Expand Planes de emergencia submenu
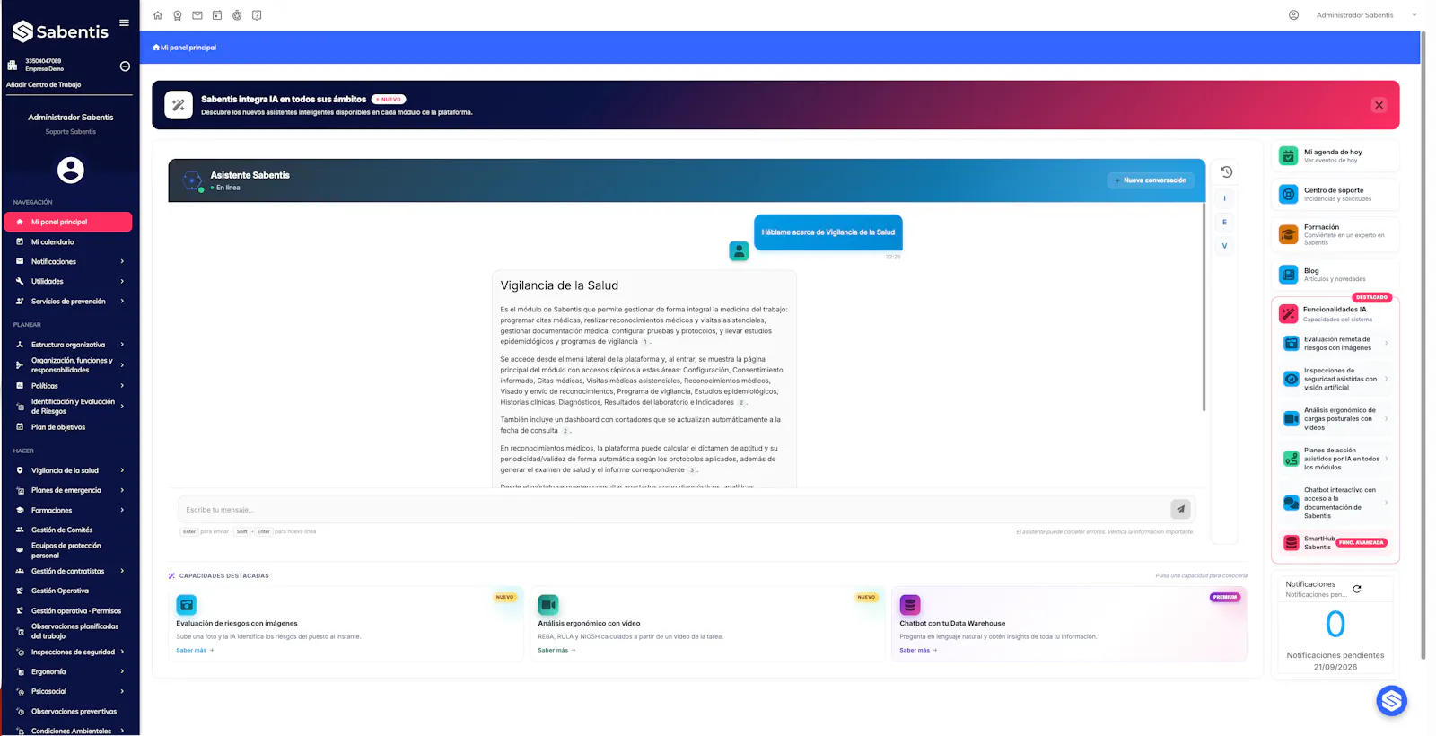Image resolution: width=1436 pixels, height=736 pixels. click(x=122, y=490)
